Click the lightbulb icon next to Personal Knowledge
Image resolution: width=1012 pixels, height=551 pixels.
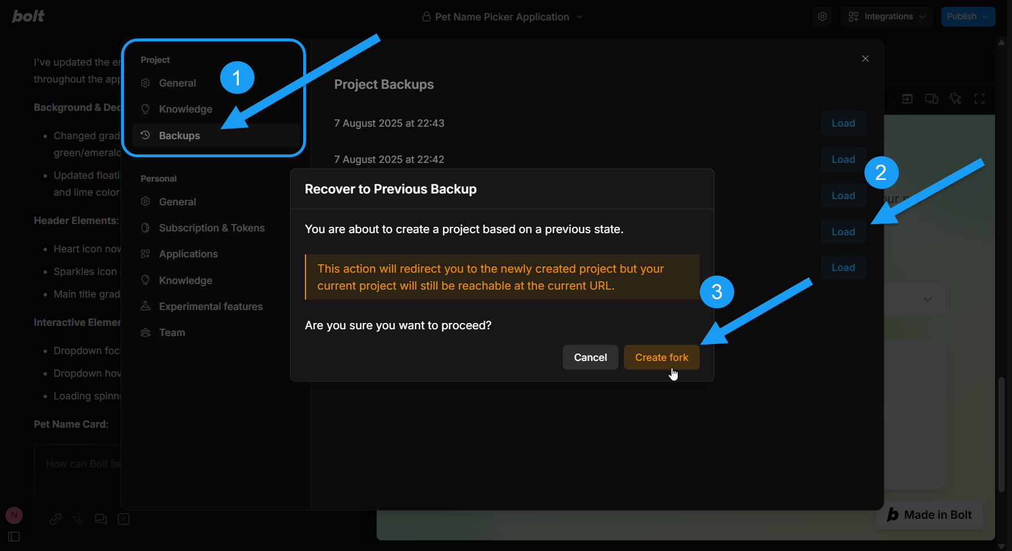pyautogui.click(x=145, y=280)
